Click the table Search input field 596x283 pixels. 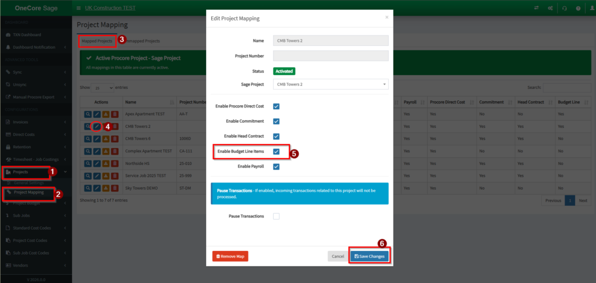(567, 88)
